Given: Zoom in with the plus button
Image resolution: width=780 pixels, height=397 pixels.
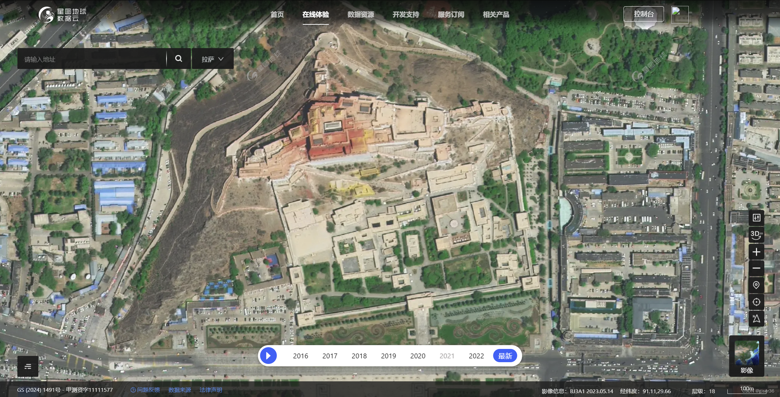Looking at the screenshot, I should tap(756, 252).
